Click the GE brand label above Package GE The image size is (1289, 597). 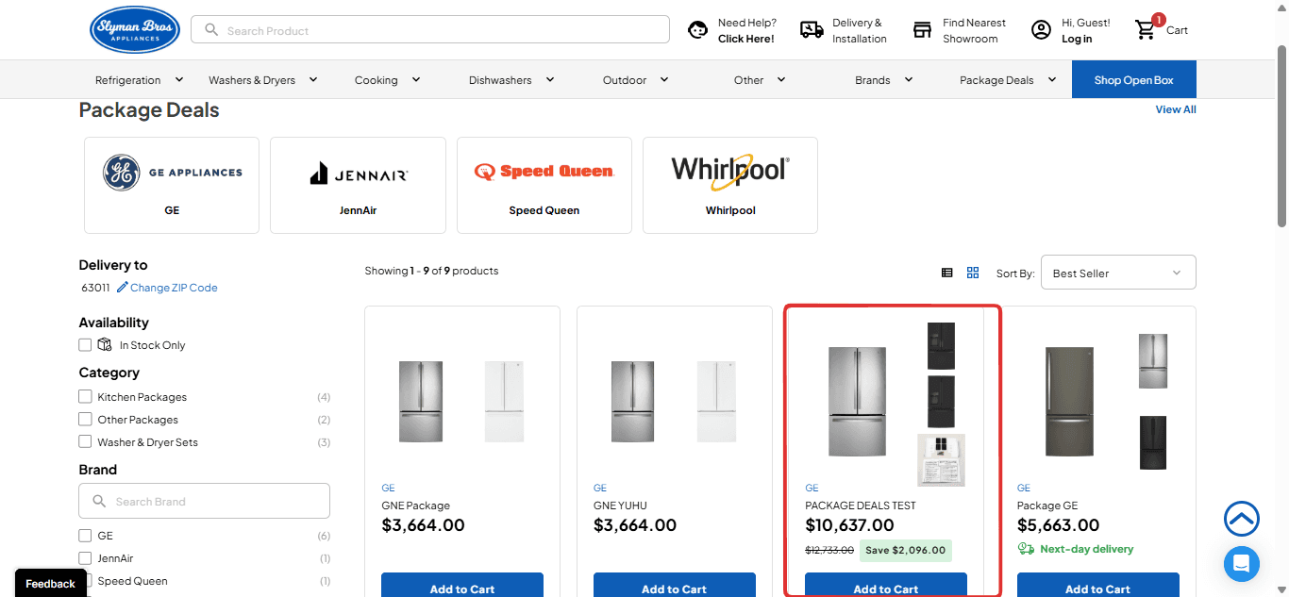coord(1024,488)
